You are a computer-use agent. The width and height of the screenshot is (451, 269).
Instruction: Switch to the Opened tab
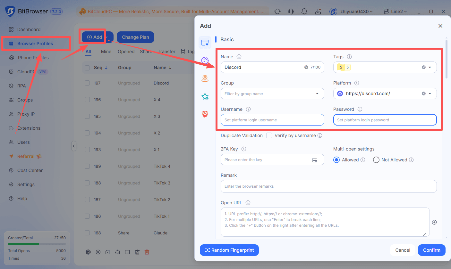126,52
